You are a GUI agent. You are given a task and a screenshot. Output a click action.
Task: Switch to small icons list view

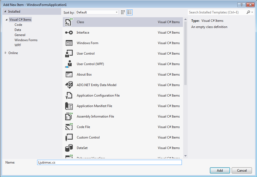click(130, 12)
